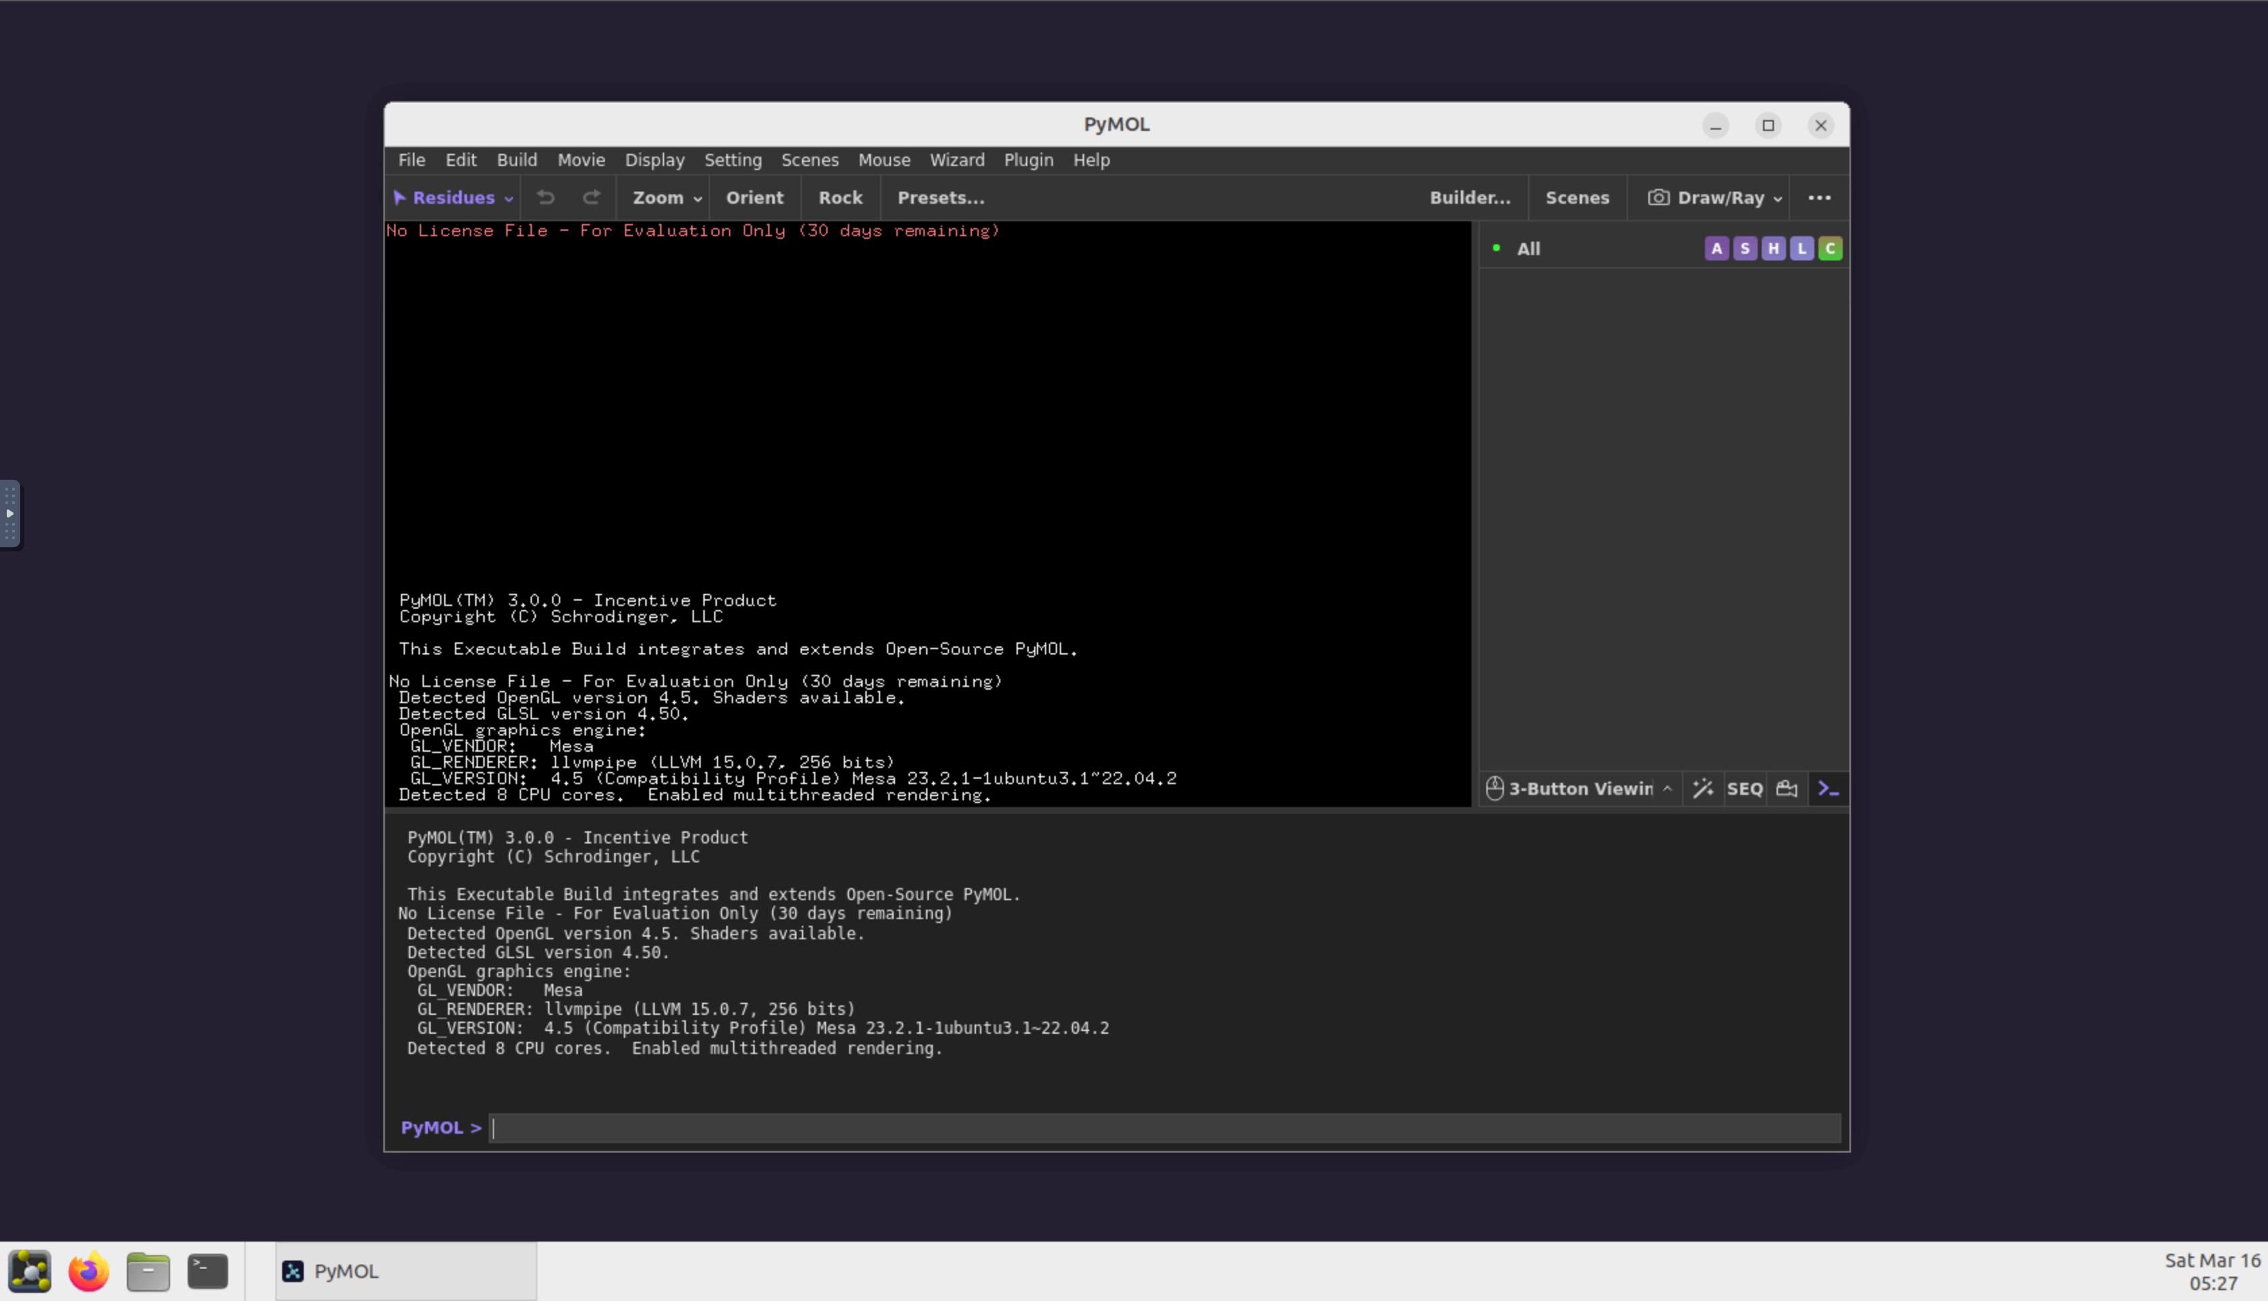Focus the PyMOL command input field
2268x1301 pixels.
click(1164, 1128)
